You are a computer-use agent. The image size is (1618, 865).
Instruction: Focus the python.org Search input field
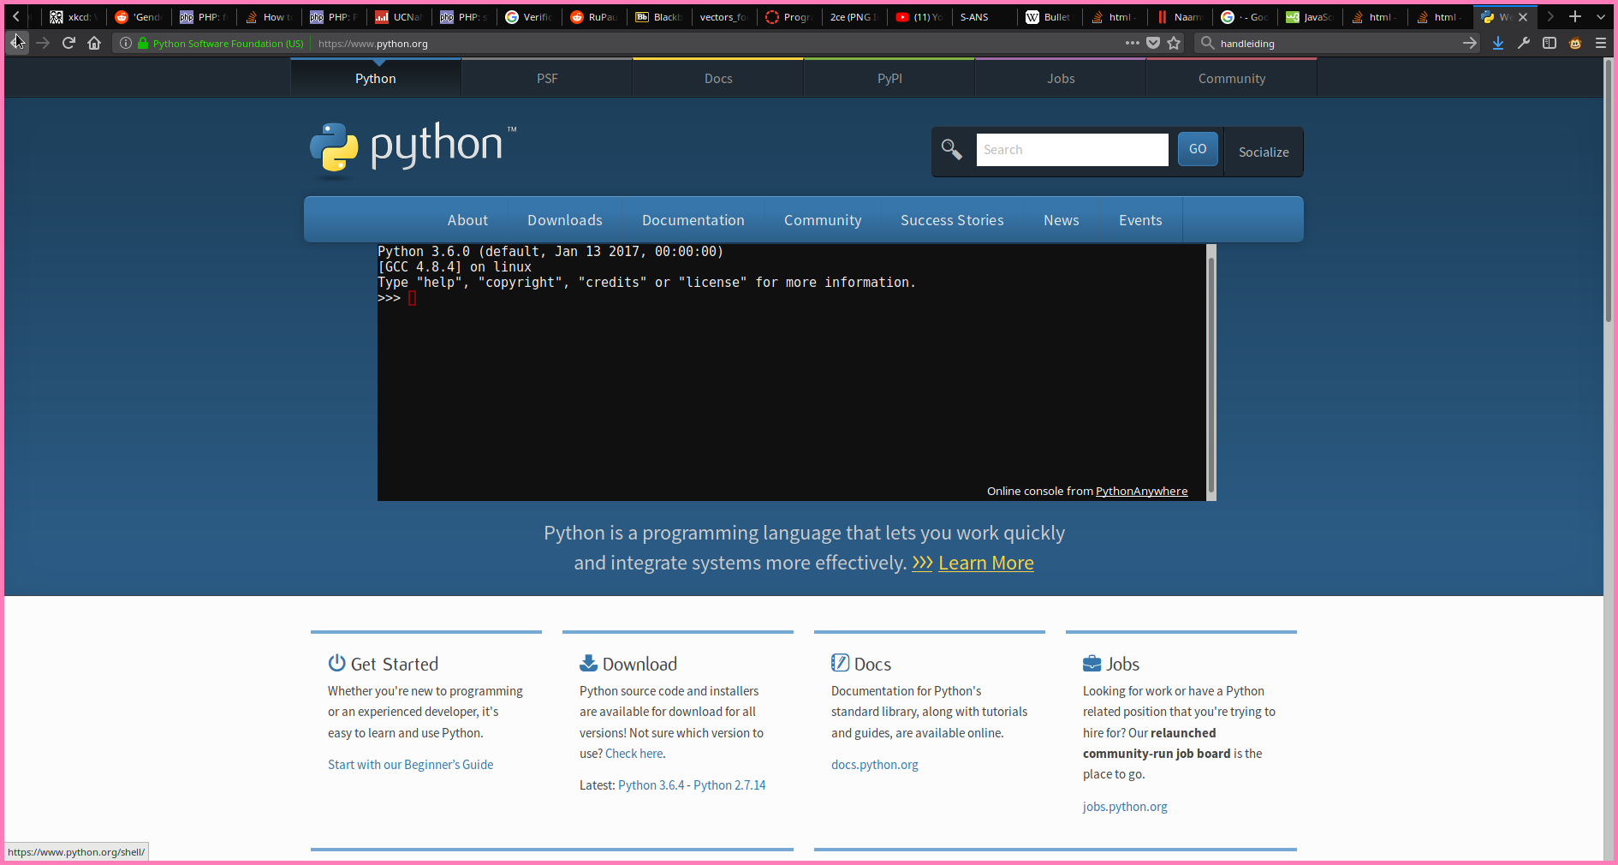[1072, 150]
